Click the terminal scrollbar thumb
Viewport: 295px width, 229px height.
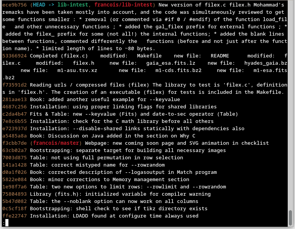(x=291, y=217)
